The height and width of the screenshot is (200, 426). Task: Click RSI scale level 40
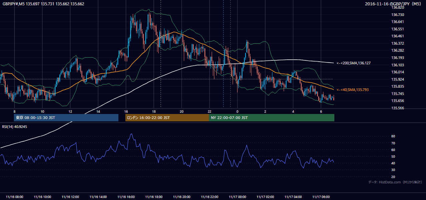click(x=393, y=163)
